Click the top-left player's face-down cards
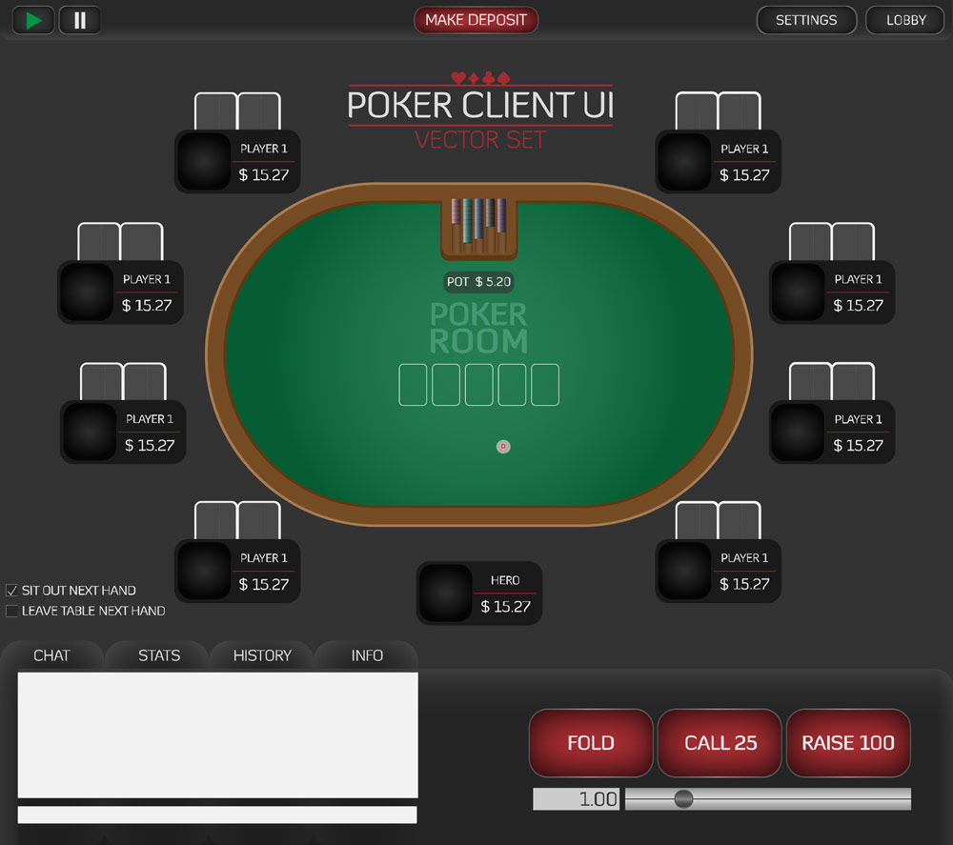Image resolution: width=953 pixels, height=845 pixels. [x=237, y=111]
